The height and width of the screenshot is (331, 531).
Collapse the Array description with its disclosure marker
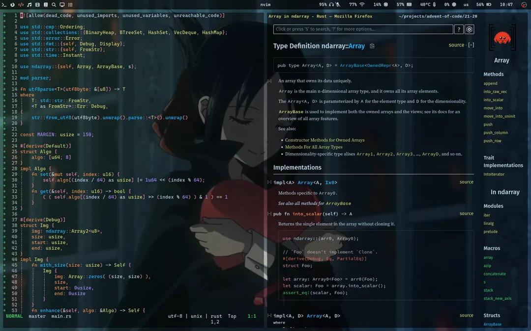[269, 80]
